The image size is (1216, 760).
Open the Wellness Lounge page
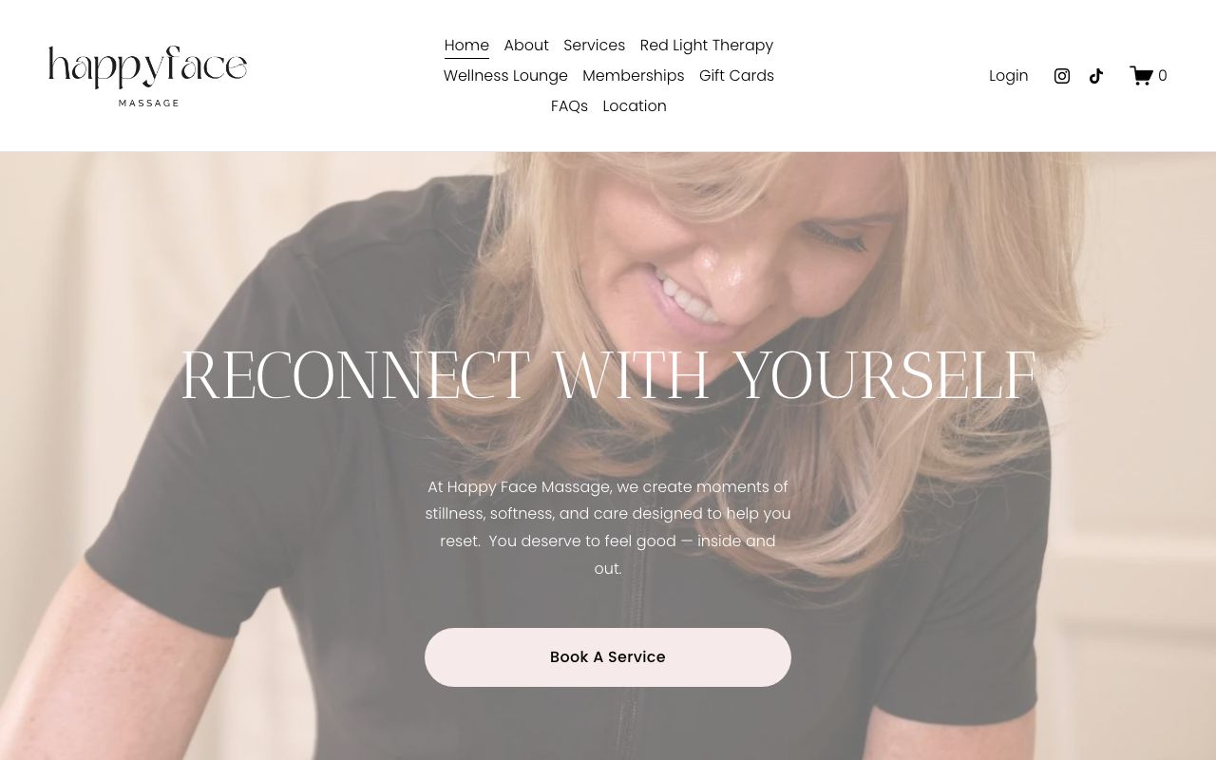(505, 76)
